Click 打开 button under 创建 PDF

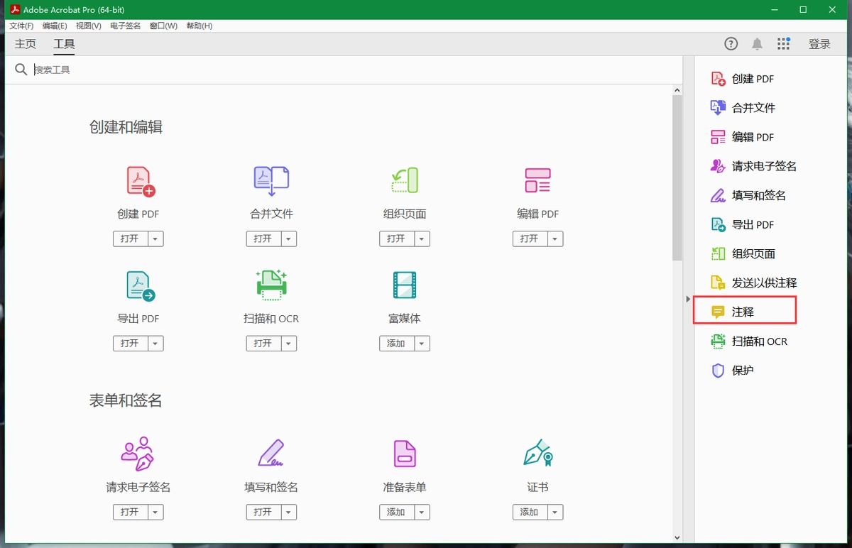pos(130,239)
